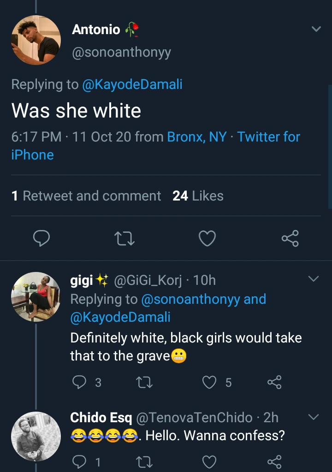Reply to Chido Esq's tweet
Viewport: 332px width, 472px height.
coord(80,461)
